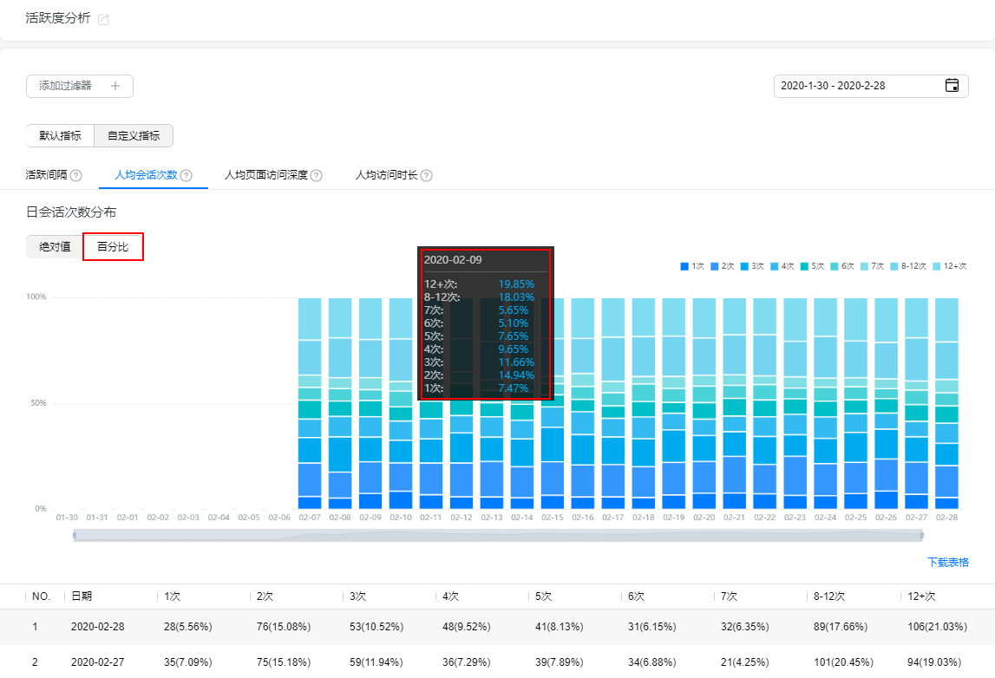Toggle the 1次 legend series
The height and width of the screenshot is (678, 995).
(692, 266)
